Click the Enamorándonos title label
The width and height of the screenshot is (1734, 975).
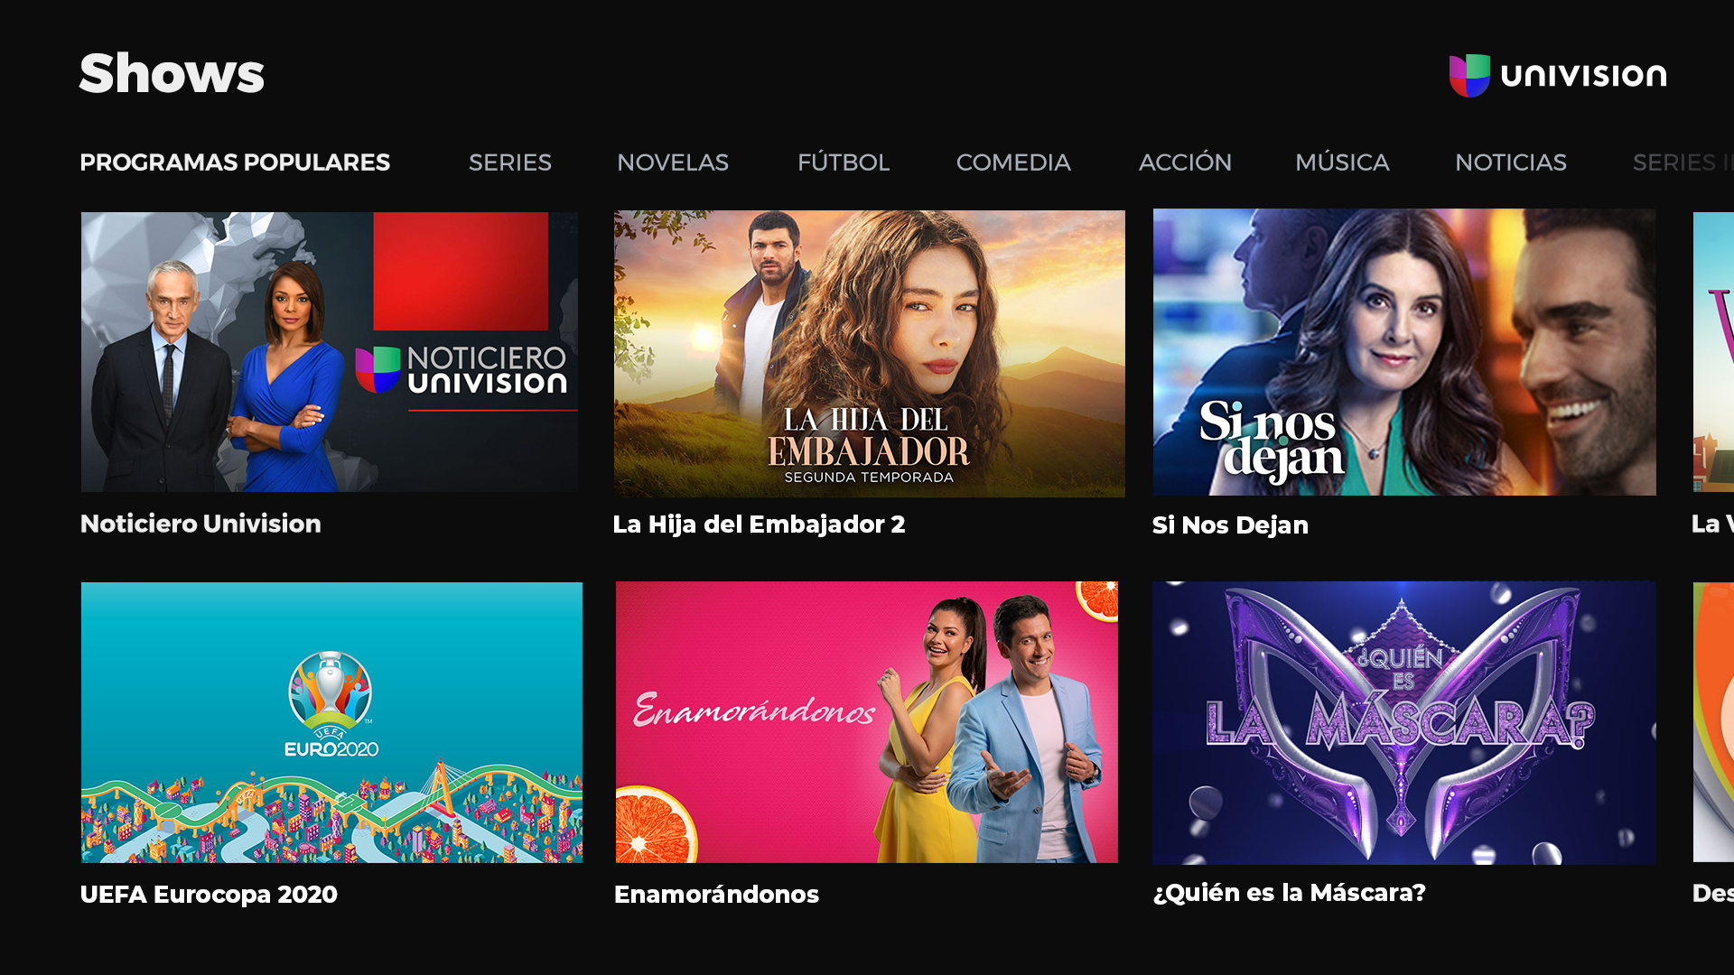coord(716,894)
